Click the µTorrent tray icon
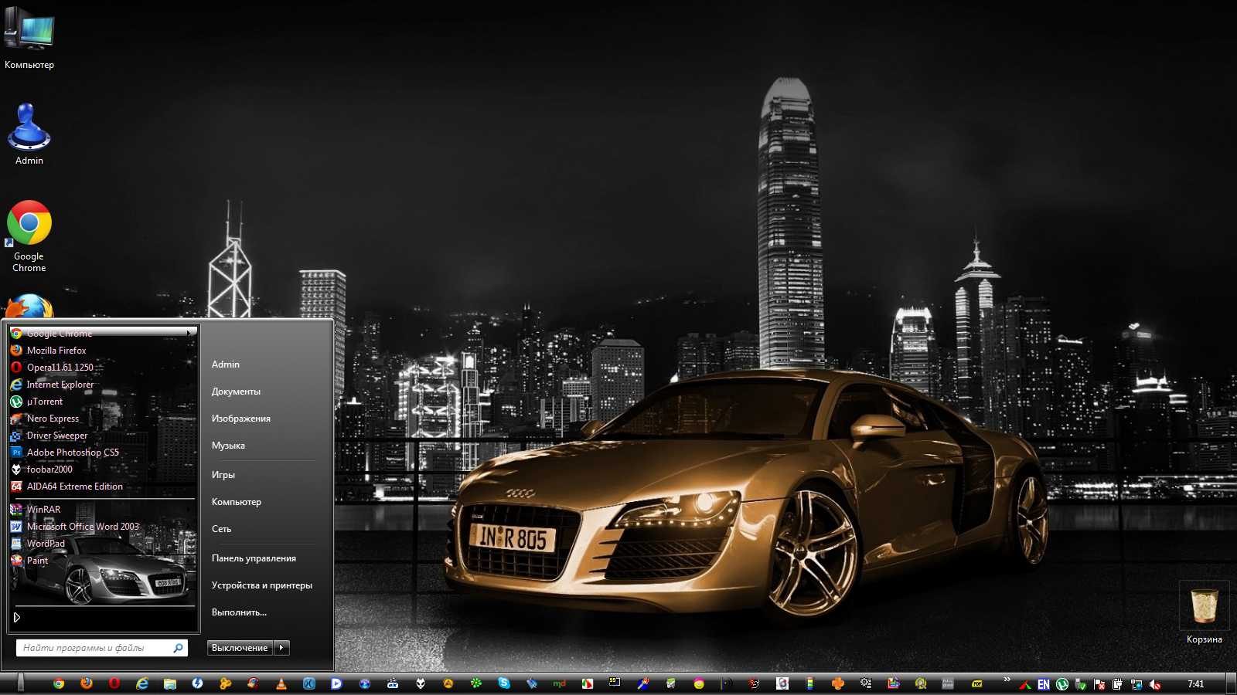 pos(1062,684)
